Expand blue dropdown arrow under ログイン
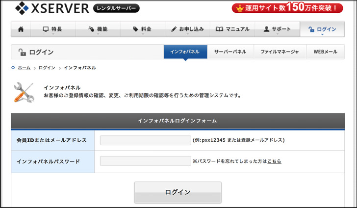The height and width of the screenshot is (208, 357). click(322, 34)
